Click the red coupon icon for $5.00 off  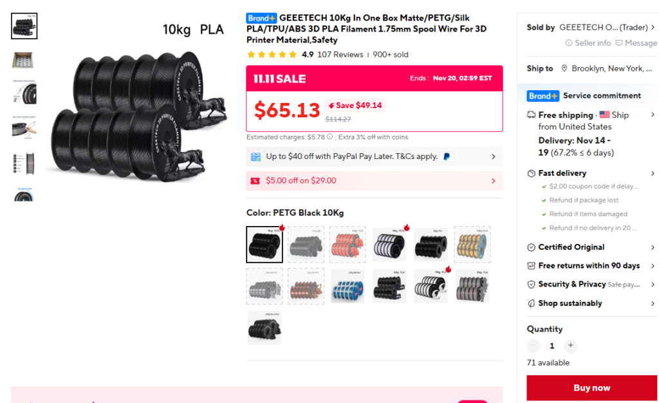[255, 181]
